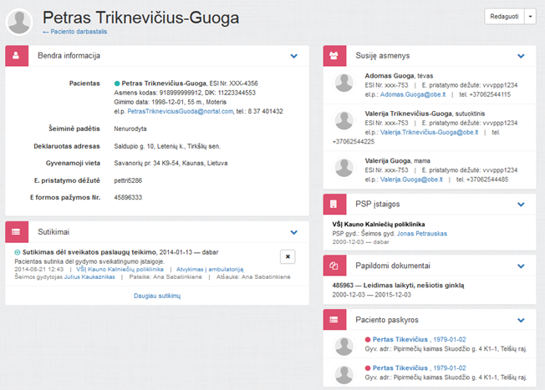Click the Papildomi dokumentai panel icon
545x390 pixels.
[x=334, y=266]
